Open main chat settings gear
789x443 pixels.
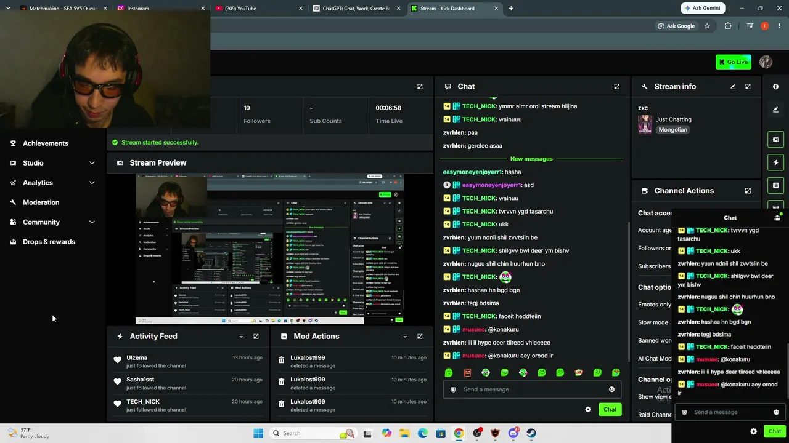click(587, 410)
